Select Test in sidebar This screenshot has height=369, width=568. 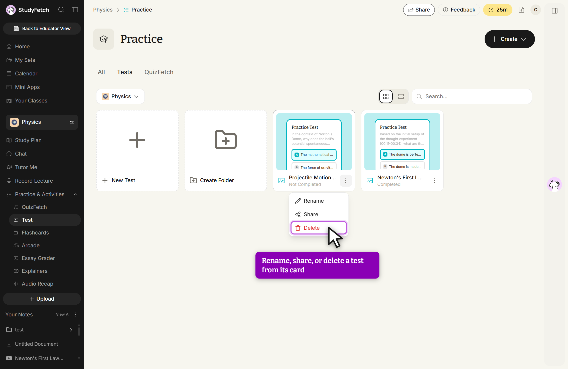tap(45, 220)
